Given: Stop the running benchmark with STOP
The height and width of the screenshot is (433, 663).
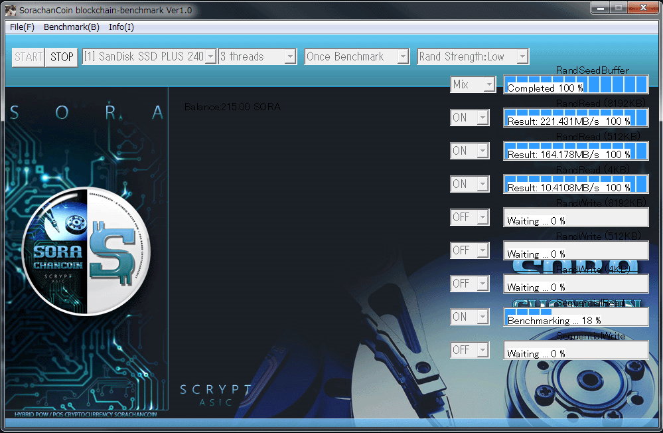Looking at the screenshot, I should 62,56.
